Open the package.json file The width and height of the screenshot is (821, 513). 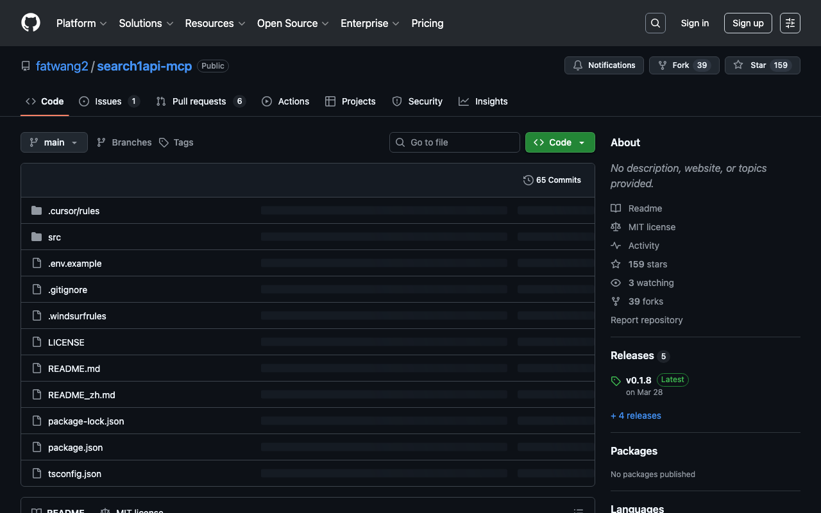pyautogui.click(x=75, y=448)
